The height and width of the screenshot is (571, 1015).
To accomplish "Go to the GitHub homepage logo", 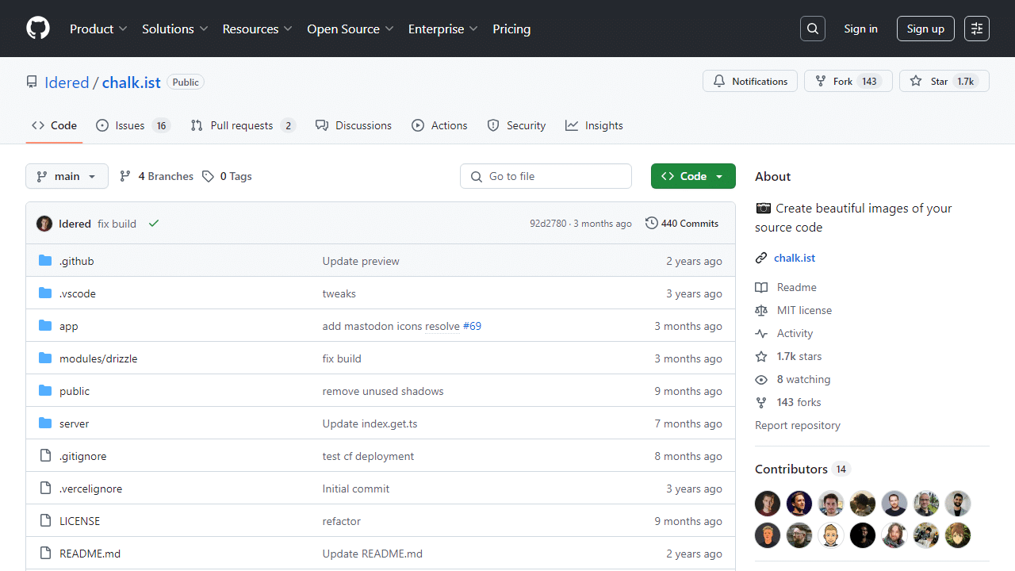I will [38, 29].
